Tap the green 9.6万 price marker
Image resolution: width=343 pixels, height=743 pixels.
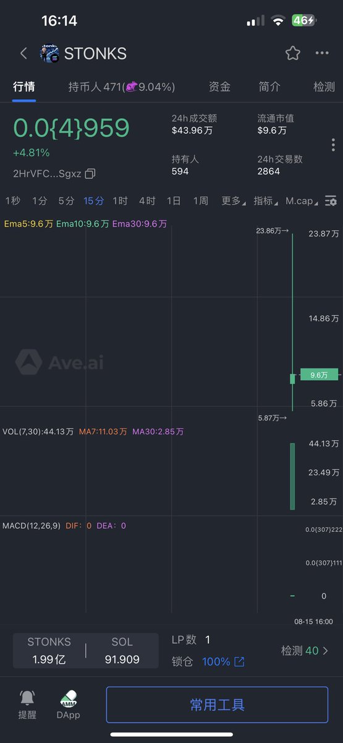coord(320,375)
